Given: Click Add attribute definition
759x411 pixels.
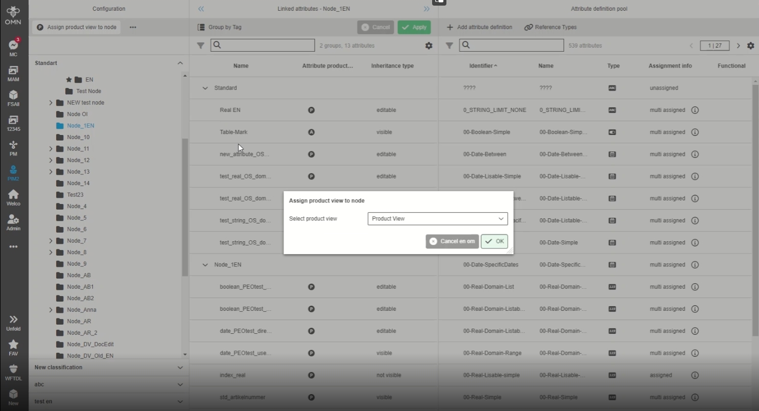Looking at the screenshot, I should click(x=479, y=27).
